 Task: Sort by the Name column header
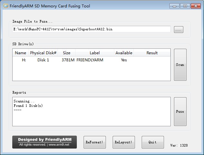click(21, 53)
